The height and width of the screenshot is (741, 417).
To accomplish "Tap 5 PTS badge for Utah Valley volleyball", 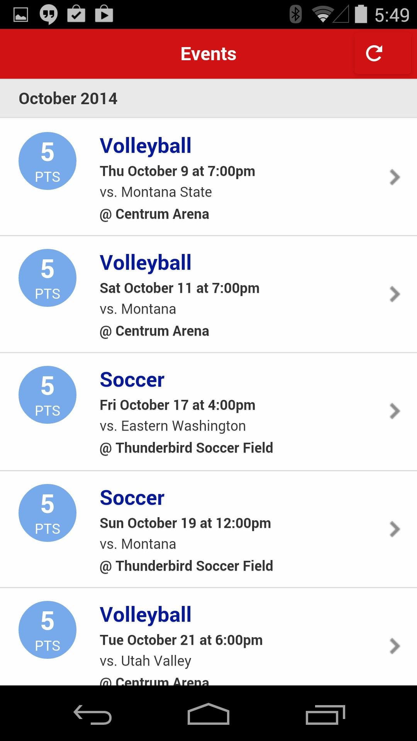I will (47, 630).
